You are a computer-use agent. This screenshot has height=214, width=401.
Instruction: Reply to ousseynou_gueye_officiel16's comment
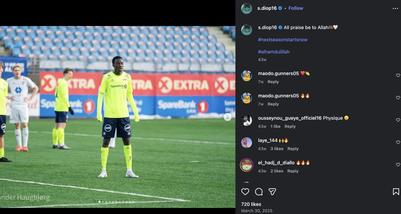[290, 126]
